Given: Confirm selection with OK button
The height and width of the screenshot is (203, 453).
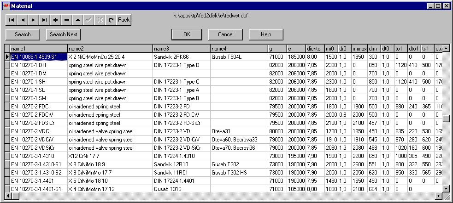Looking at the screenshot, I should 187,34.
